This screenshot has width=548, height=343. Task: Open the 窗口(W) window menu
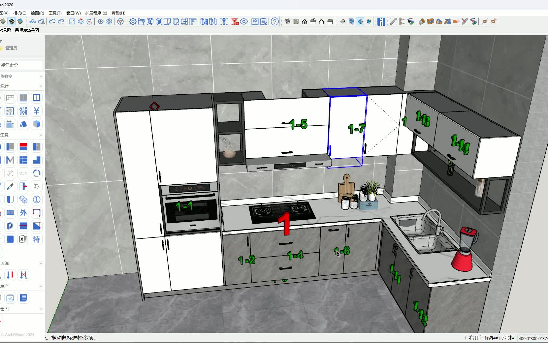73,13
